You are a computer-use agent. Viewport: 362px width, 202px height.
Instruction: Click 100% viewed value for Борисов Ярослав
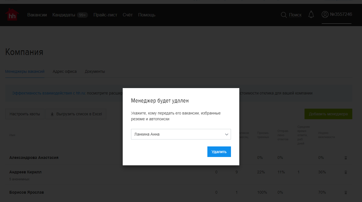262,192
